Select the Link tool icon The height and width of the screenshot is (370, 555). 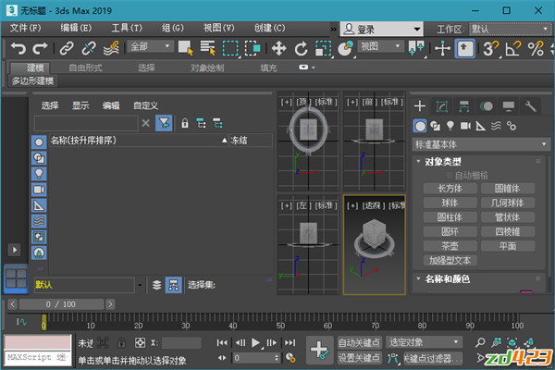click(67, 48)
